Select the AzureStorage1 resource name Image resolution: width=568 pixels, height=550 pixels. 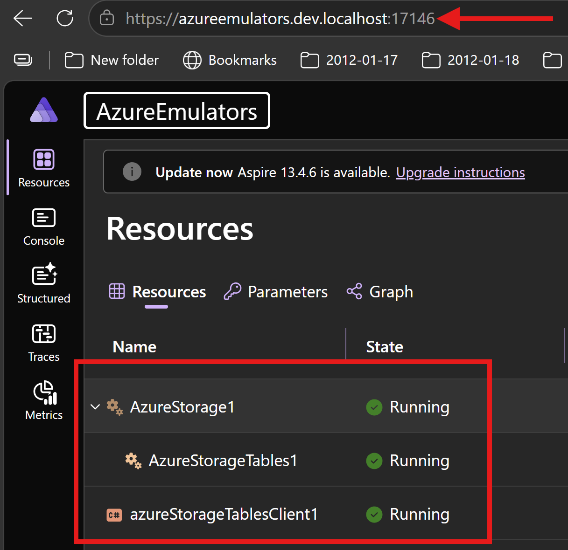click(x=182, y=407)
